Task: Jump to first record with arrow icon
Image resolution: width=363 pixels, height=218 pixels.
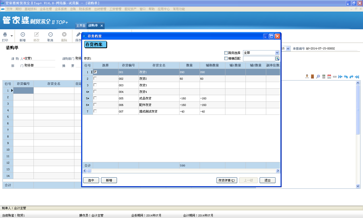Action: coord(340,76)
